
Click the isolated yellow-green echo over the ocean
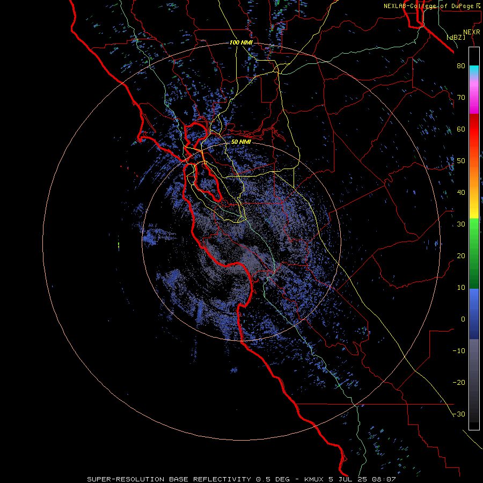119,245
